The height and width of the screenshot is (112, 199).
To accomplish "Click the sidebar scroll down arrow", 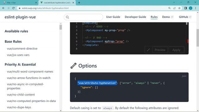I will pos(61,111).
